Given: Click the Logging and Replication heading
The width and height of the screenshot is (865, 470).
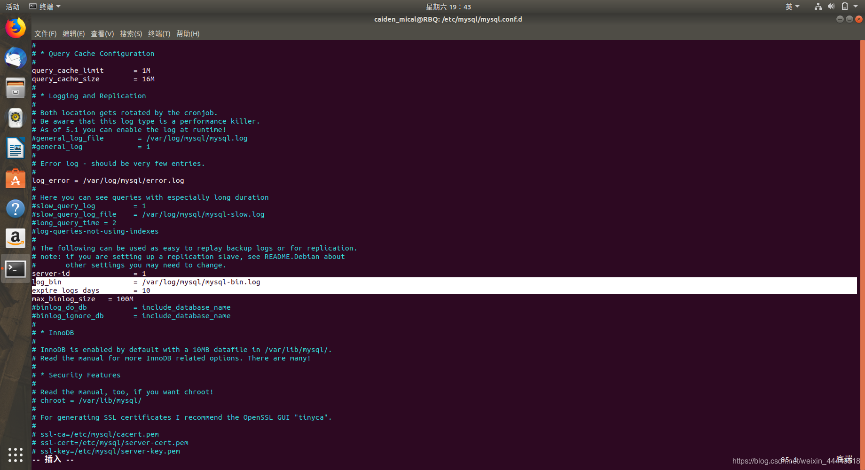Looking at the screenshot, I should click(x=89, y=96).
